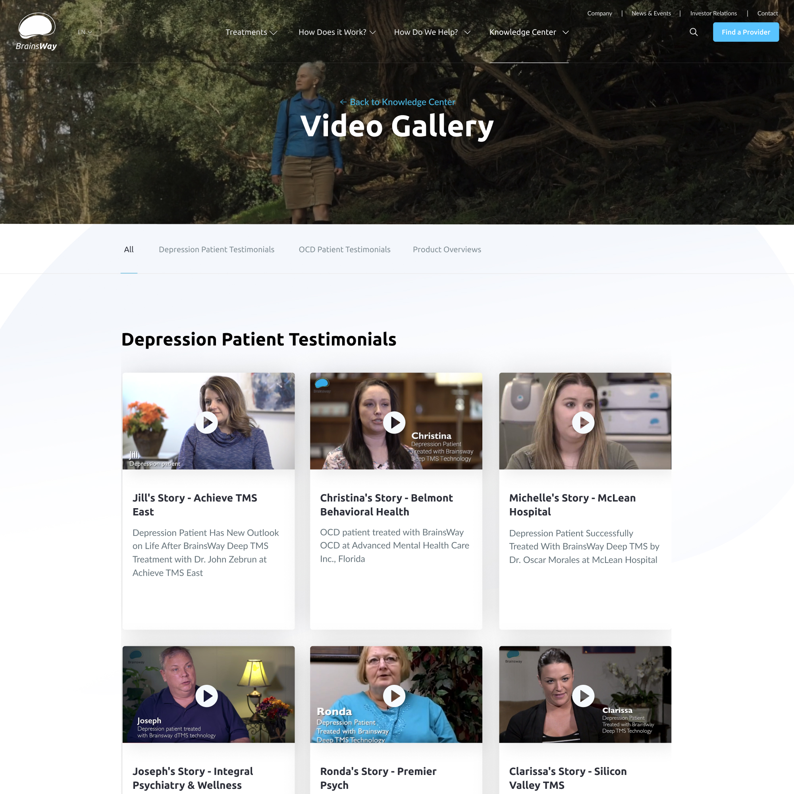794x794 pixels.
Task: Toggle Depression Patient Testimonials filter
Action: click(216, 249)
